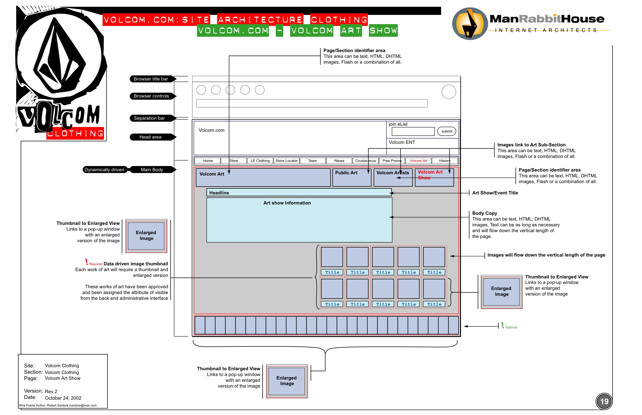Click the ManRabbitHouse rabbit logo icon
The height and width of the screenshot is (415, 642).
tap(470, 24)
